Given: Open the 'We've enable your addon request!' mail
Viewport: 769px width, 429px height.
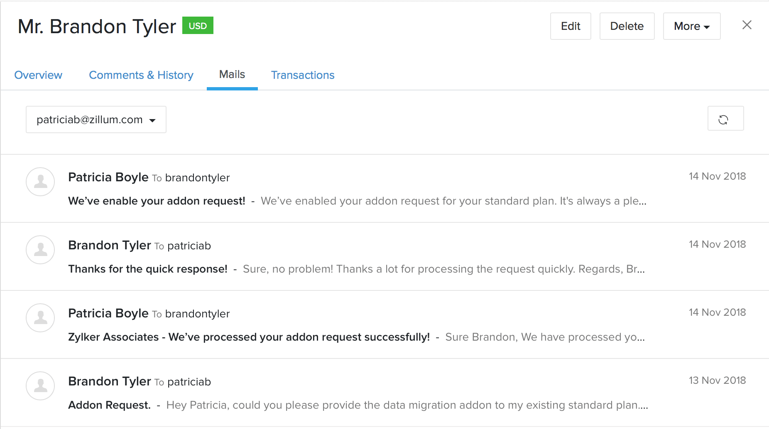Looking at the screenshot, I should (157, 201).
